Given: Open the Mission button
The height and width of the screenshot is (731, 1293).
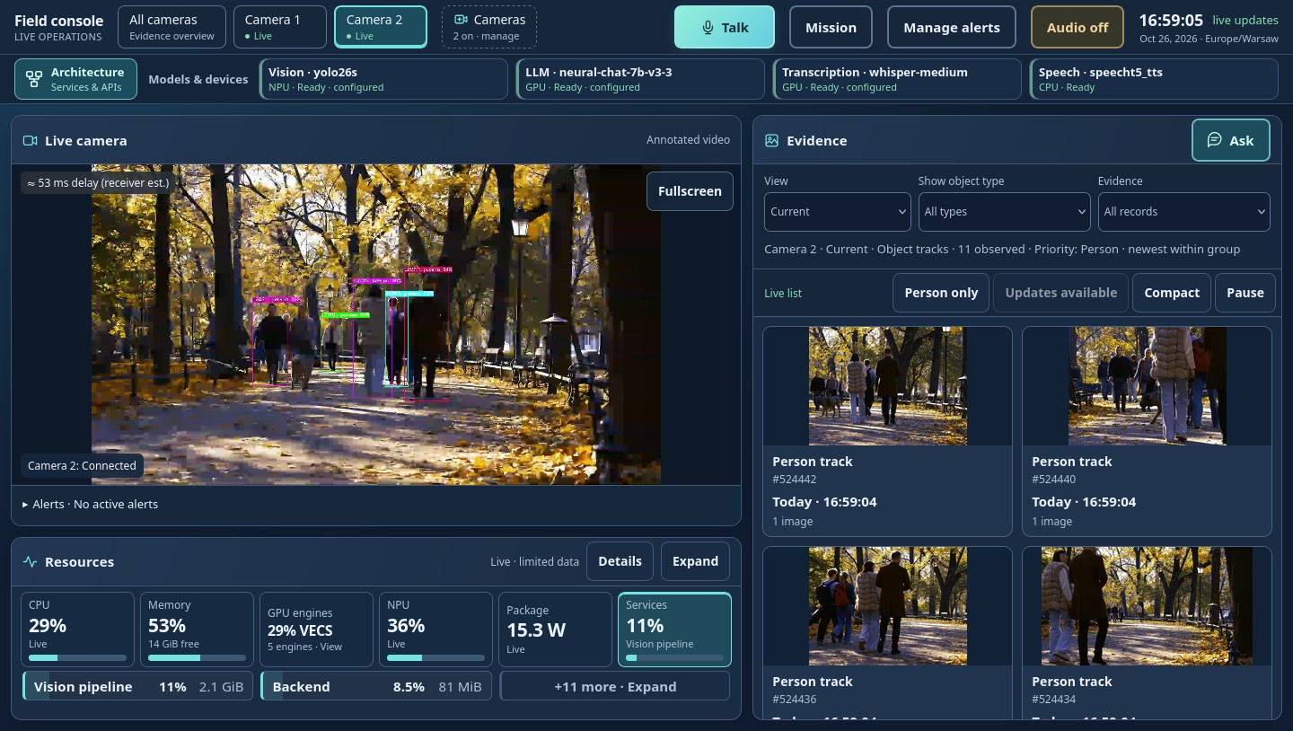Looking at the screenshot, I should coord(831,27).
